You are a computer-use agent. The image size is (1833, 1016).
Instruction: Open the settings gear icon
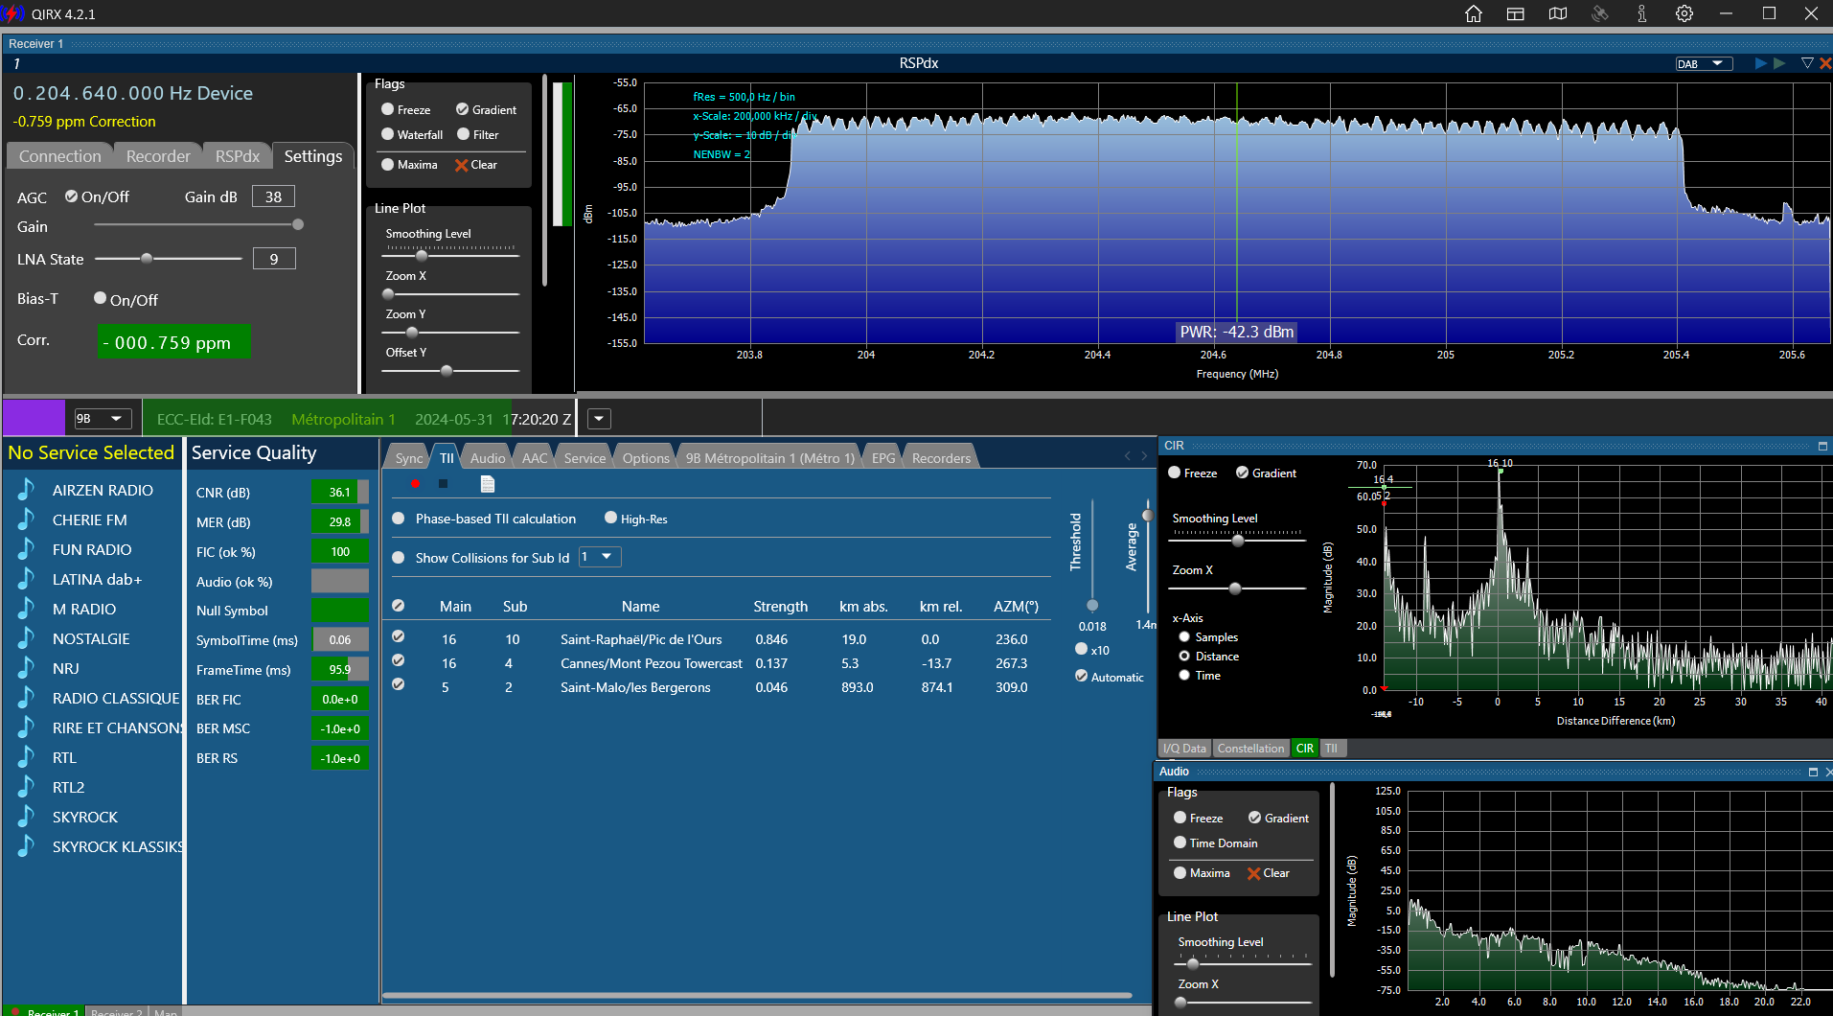pos(1684,13)
